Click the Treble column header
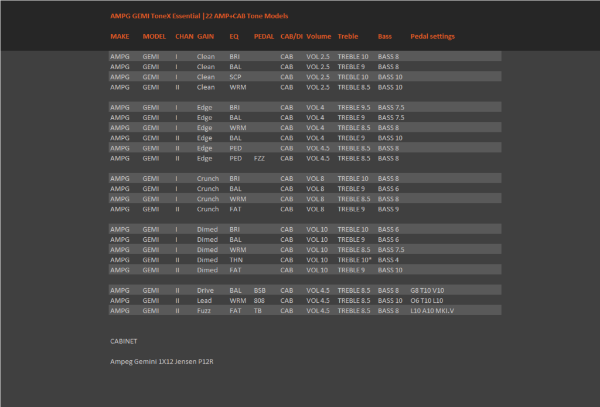This screenshot has height=407, width=600. 348,36
